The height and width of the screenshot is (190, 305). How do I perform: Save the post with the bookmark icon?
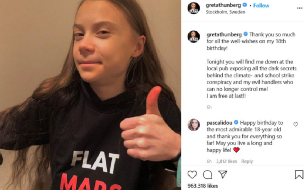click(299, 174)
